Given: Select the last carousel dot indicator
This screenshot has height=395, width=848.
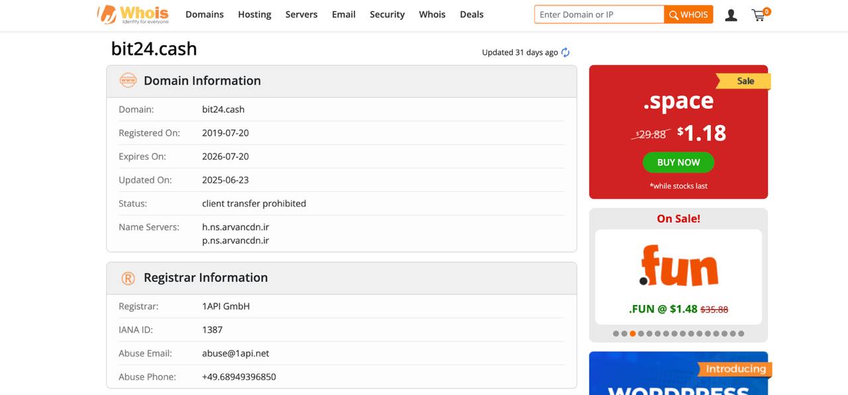Looking at the screenshot, I should [x=741, y=333].
